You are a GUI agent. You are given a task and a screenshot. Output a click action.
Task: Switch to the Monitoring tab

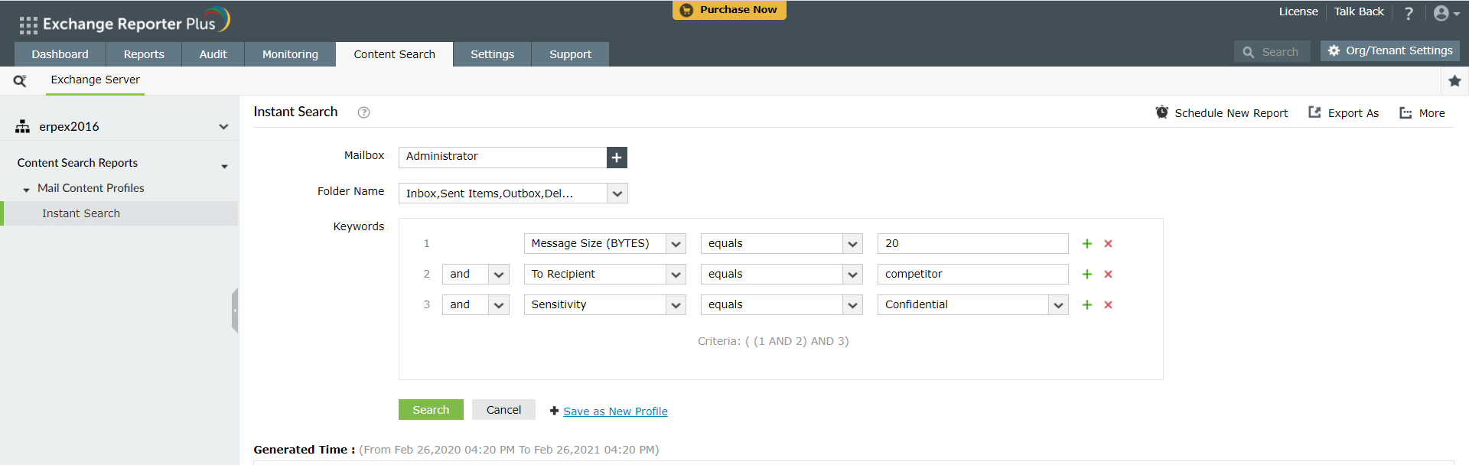(x=290, y=54)
